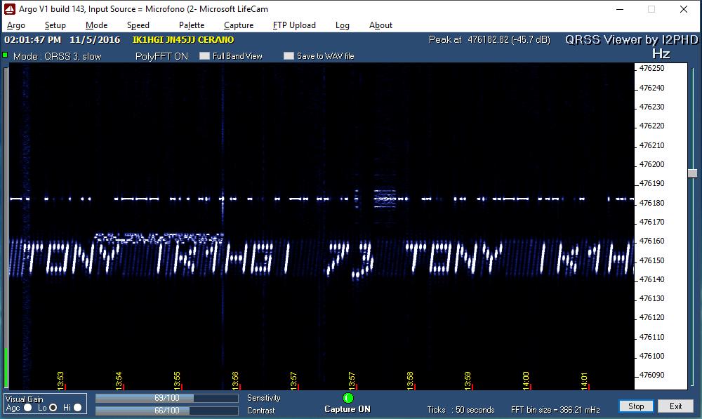This screenshot has height=419, width=702.
Task: Click the 13:53 time marker
Action: [60, 380]
